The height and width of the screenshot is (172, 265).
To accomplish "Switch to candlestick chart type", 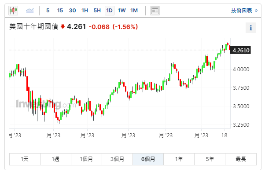I will point(13,11).
